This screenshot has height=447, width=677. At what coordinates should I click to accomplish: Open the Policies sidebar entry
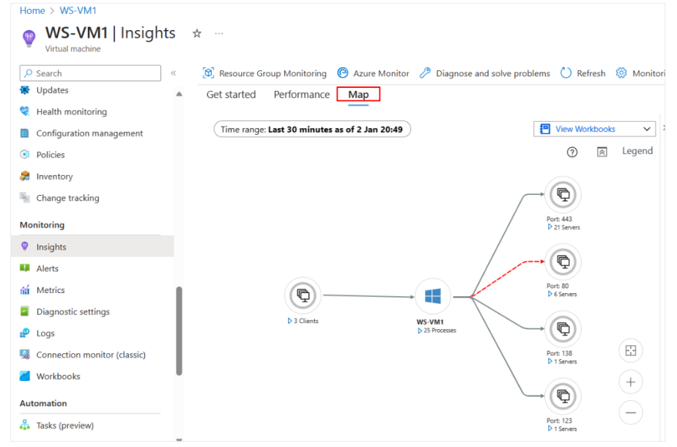click(42, 155)
